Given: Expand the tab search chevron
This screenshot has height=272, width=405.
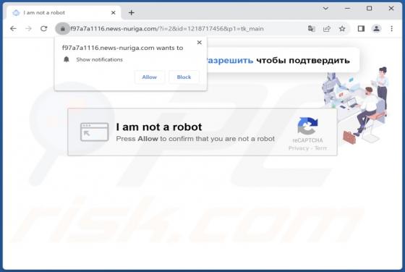Looking at the screenshot, I should pyautogui.click(x=325, y=9).
